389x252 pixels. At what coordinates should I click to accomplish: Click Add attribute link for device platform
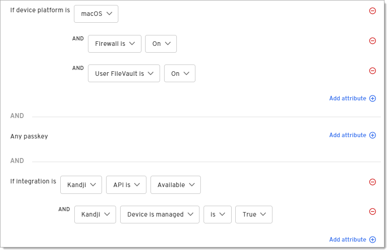347,99
